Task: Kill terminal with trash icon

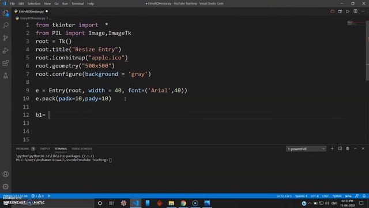Action: coord(348,148)
